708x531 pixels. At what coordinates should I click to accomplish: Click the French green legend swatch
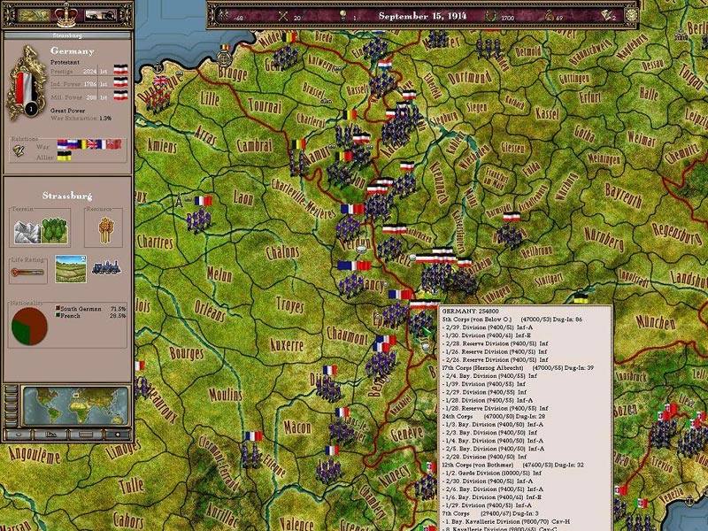click(58, 315)
